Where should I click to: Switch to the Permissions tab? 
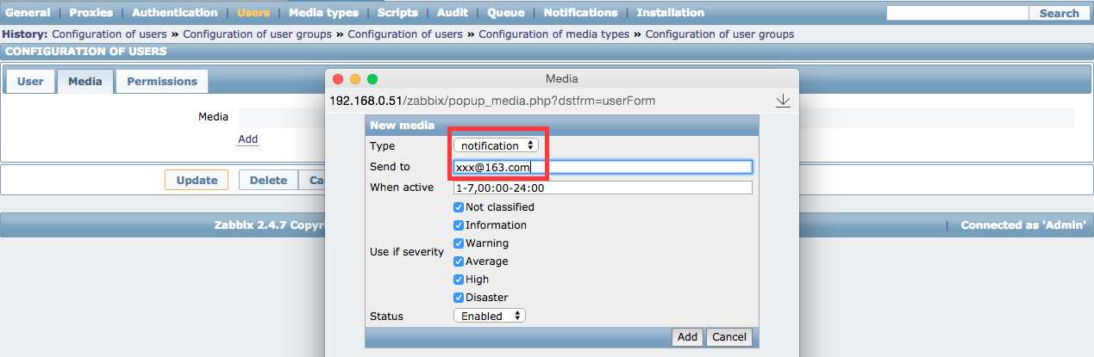162,82
